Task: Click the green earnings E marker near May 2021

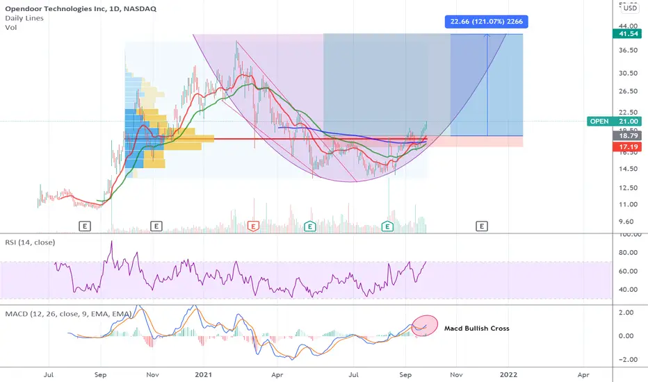Action: click(x=310, y=226)
